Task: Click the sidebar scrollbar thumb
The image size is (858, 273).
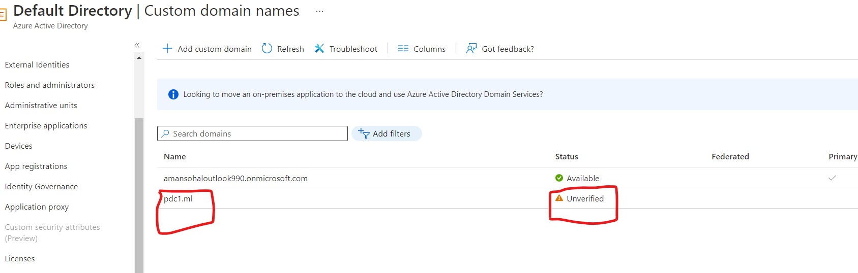Action: tap(139, 195)
